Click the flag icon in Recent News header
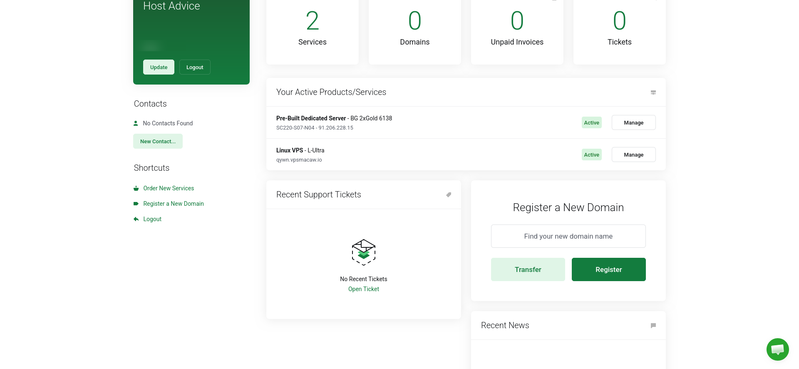This screenshot has width=799, height=369. point(653,326)
